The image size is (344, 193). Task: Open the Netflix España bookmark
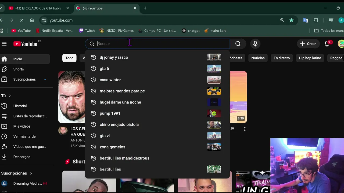click(x=55, y=31)
